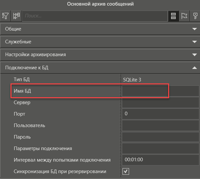The width and height of the screenshot is (200, 179).
Task: Click the collapse tree structure icon
Action: coord(16,16)
